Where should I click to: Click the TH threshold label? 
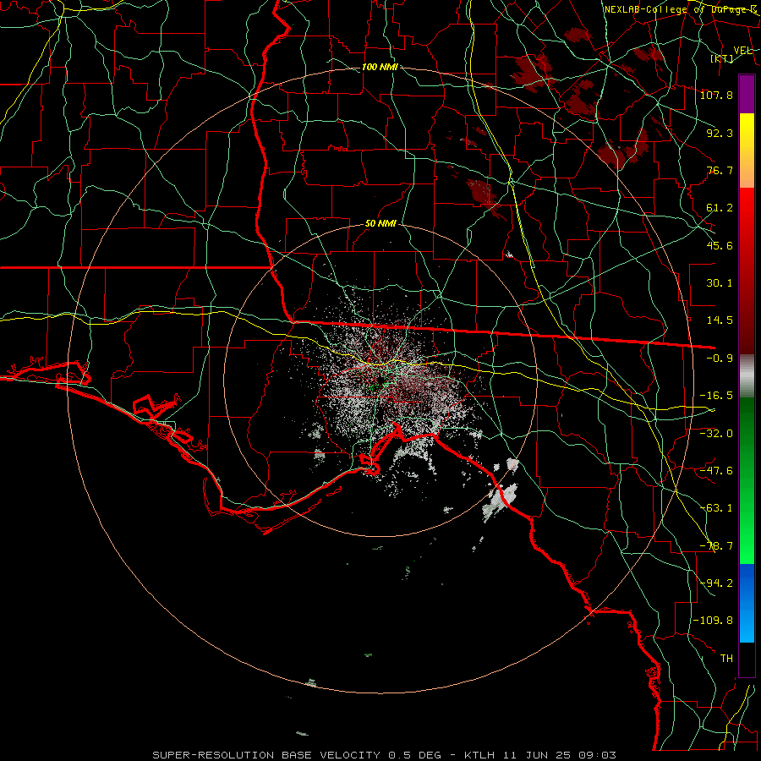[x=726, y=659]
